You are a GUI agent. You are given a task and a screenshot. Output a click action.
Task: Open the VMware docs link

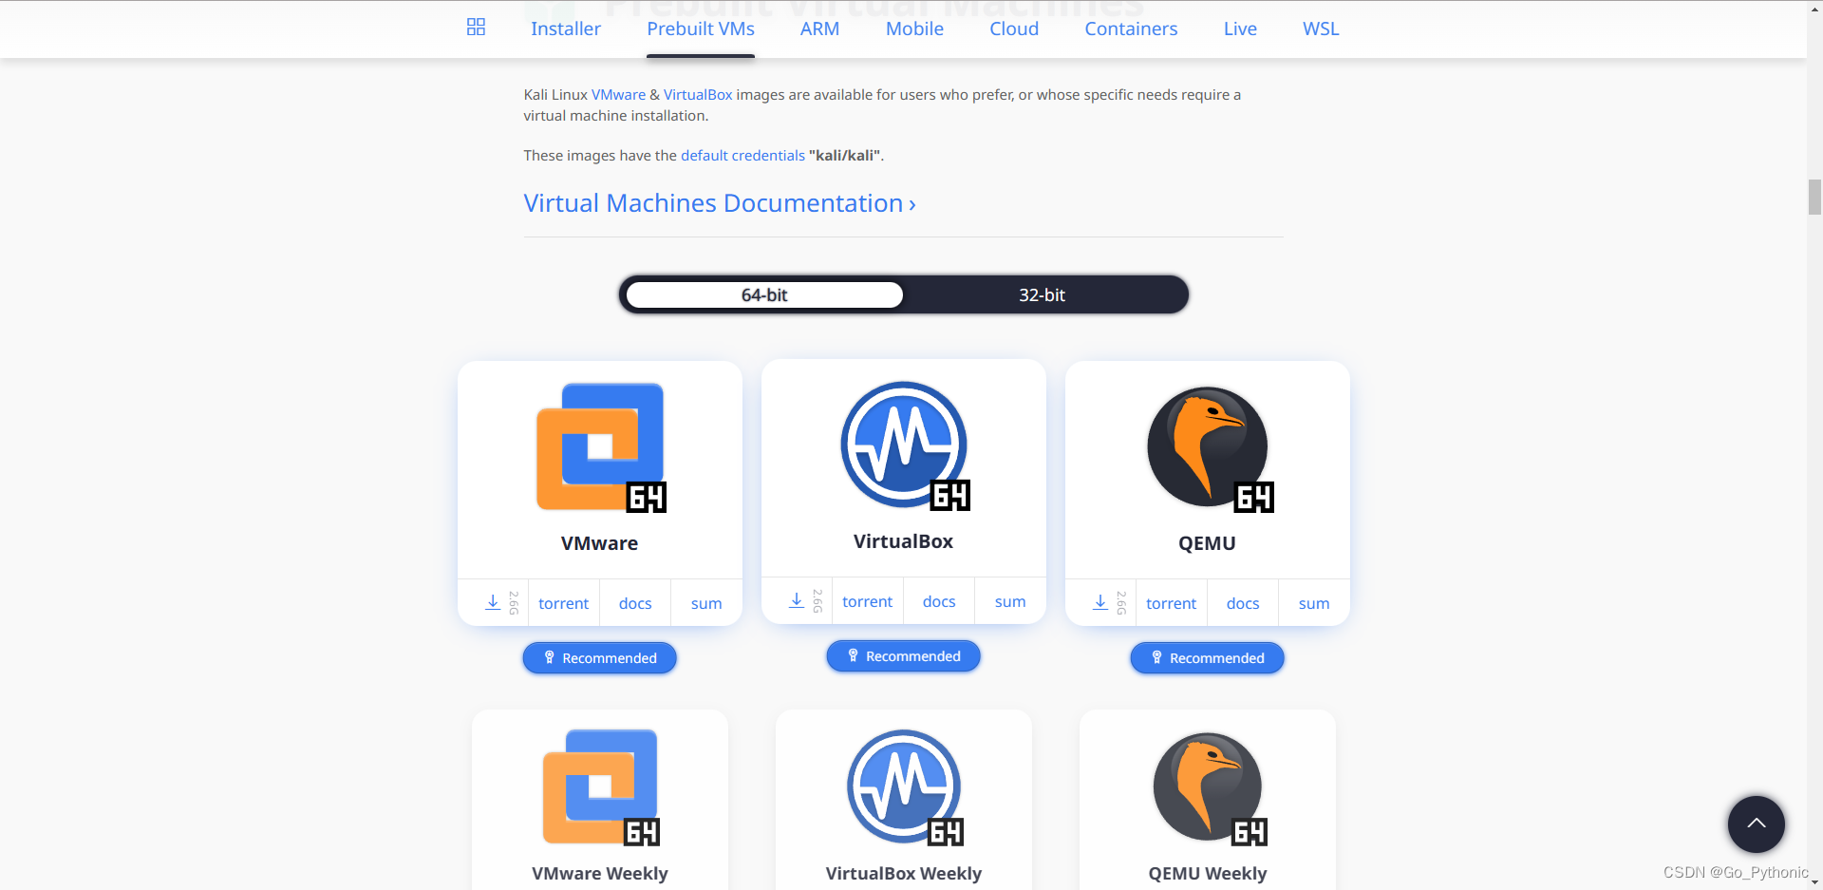pyautogui.click(x=635, y=603)
